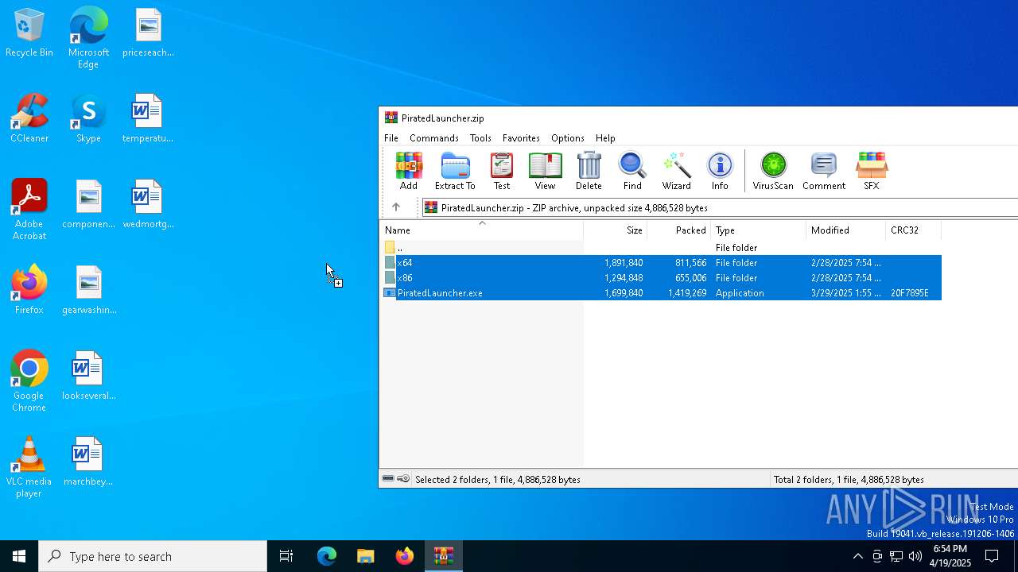Sort files by Name column header
Image resolution: width=1018 pixels, height=572 pixels.
[x=481, y=230]
